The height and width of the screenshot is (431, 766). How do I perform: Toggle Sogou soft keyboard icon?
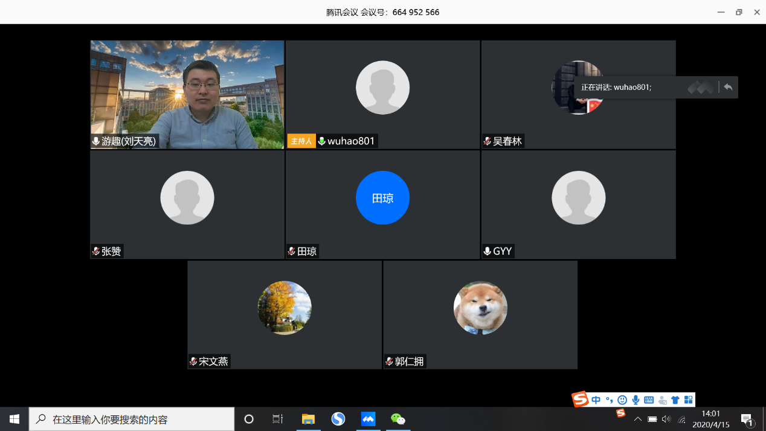point(649,400)
